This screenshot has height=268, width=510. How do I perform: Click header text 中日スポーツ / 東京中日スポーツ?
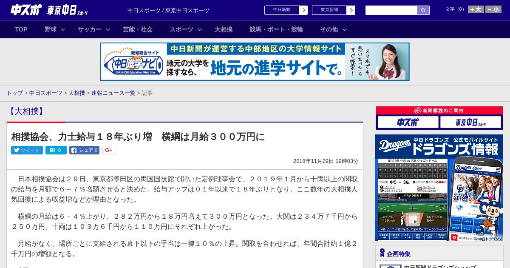tap(168, 10)
